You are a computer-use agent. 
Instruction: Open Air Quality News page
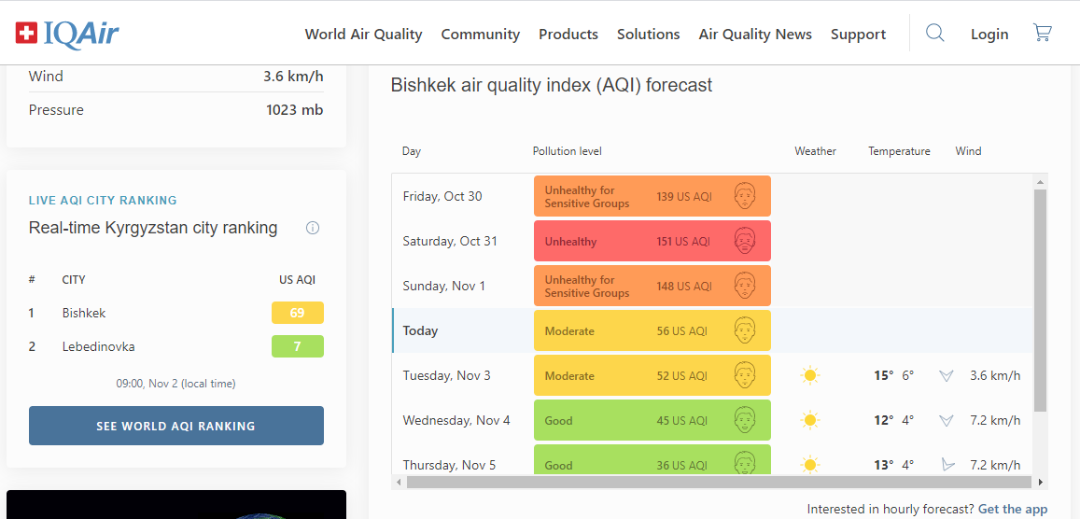(x=755, y=35)
